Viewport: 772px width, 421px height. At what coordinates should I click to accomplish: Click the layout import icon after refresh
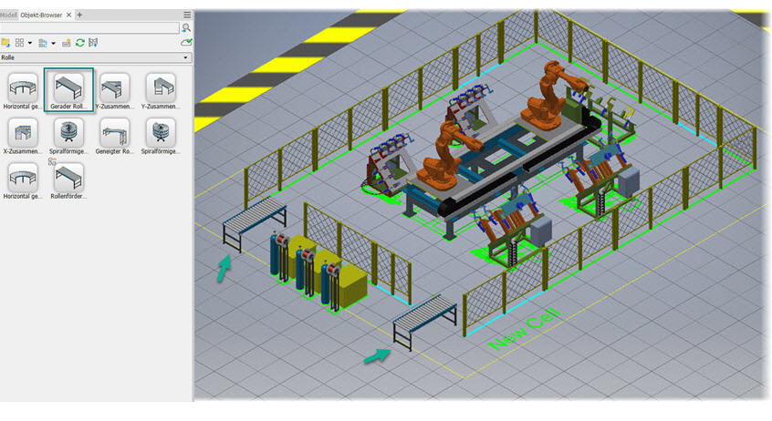[93, 43]
